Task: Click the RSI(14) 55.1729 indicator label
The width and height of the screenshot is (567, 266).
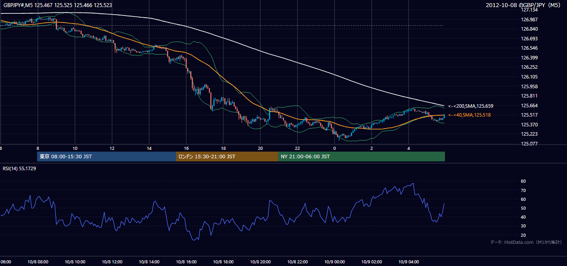Action: [20, 168]
